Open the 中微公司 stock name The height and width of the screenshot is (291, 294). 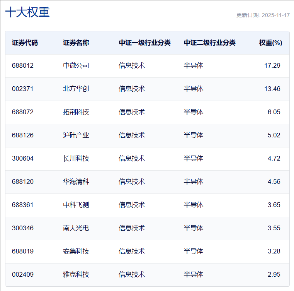[x=76, y=65]
